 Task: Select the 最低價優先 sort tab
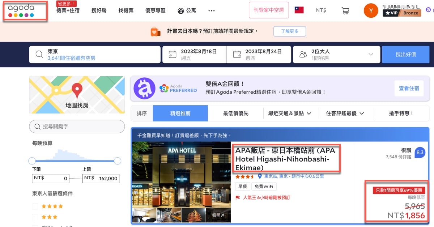pyautogui.click(x=235, y=113)
